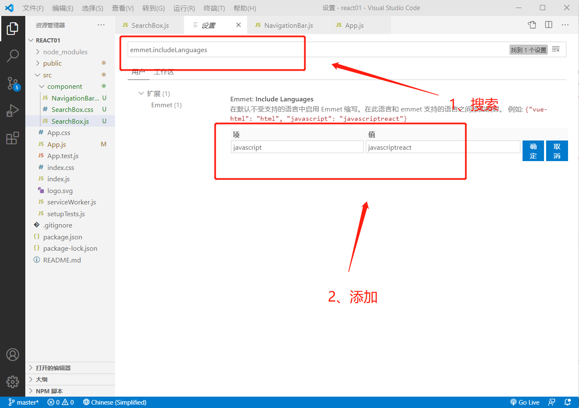Open feedback icon in status bar

point(552,402)
